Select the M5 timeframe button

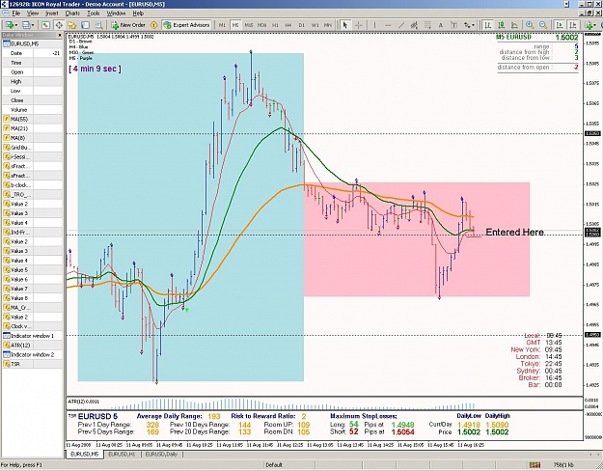point(235,25)
